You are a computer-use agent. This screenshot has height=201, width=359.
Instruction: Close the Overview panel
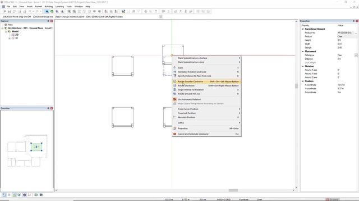coord(52,108)
